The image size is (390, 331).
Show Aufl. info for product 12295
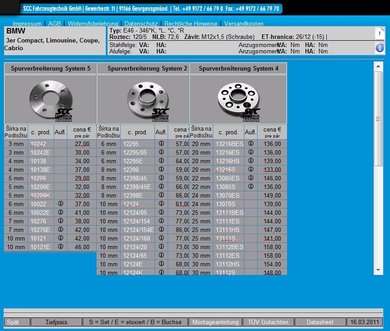coord(161,144)
